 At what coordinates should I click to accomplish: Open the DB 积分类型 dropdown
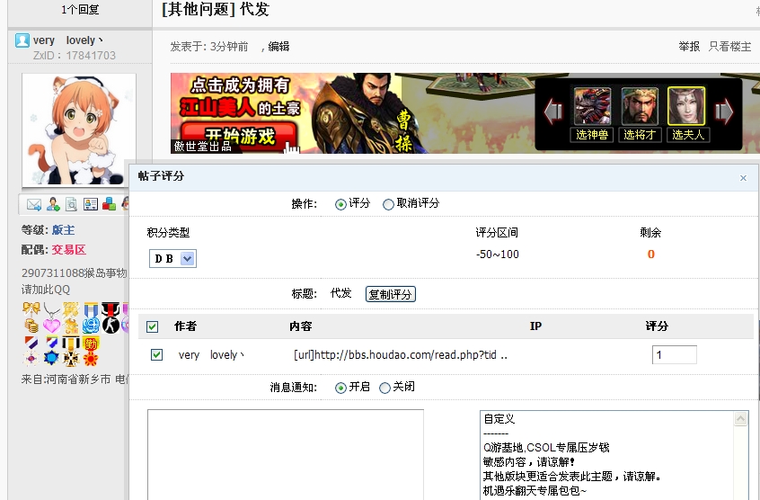coord(172,258)
